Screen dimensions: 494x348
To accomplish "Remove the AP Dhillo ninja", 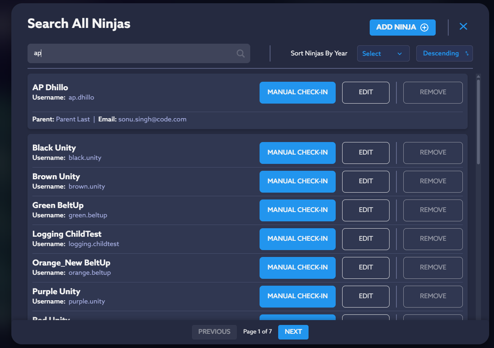I will tap(432, 92).
